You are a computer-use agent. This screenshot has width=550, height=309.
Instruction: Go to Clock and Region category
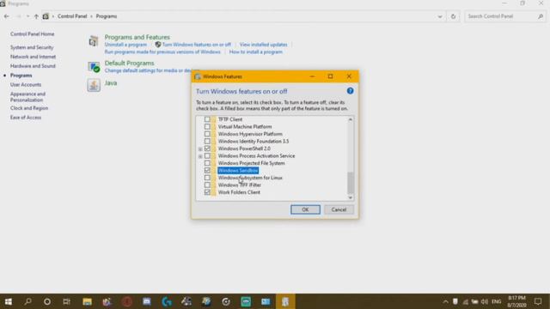[29, 108]
